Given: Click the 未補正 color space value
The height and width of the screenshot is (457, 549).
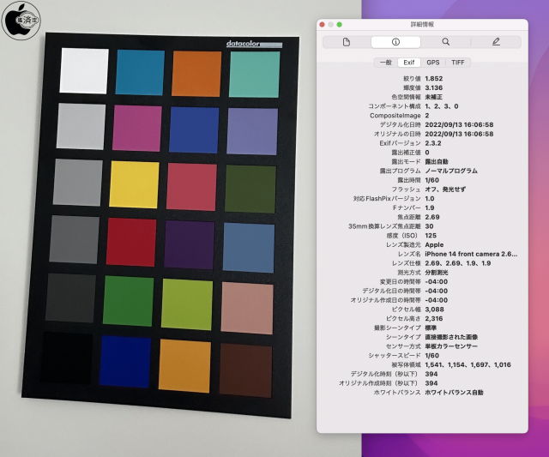Looking at the screenshot, I should (433, 97).
